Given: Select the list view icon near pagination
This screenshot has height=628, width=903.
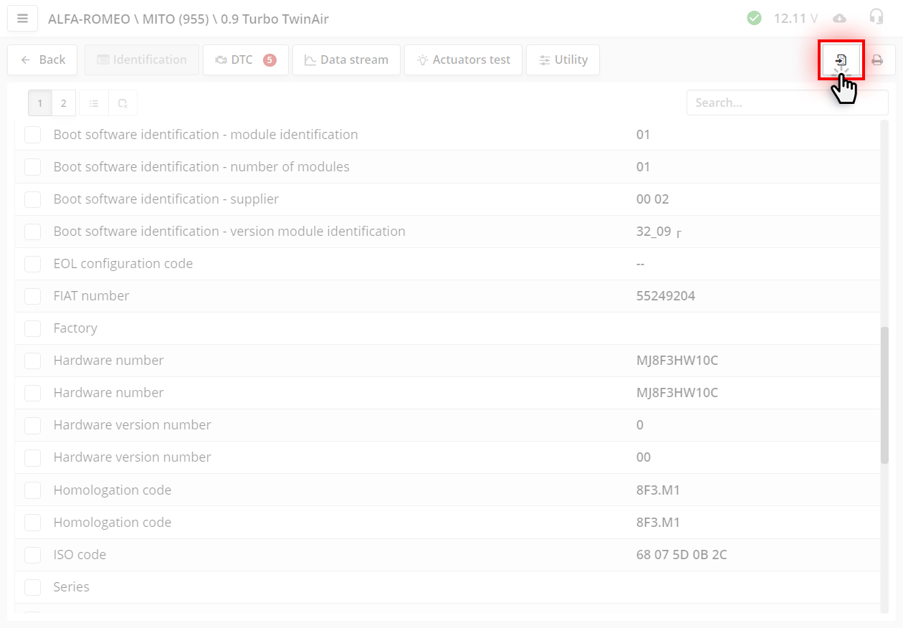Looking at the screenshot, I should pyautogui.click(x=93, y=103).
